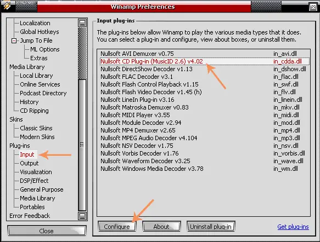This screenshot has width=320, height=242.
Task: Select the Media Library top-level category
Action: click(x=27, y=67)
